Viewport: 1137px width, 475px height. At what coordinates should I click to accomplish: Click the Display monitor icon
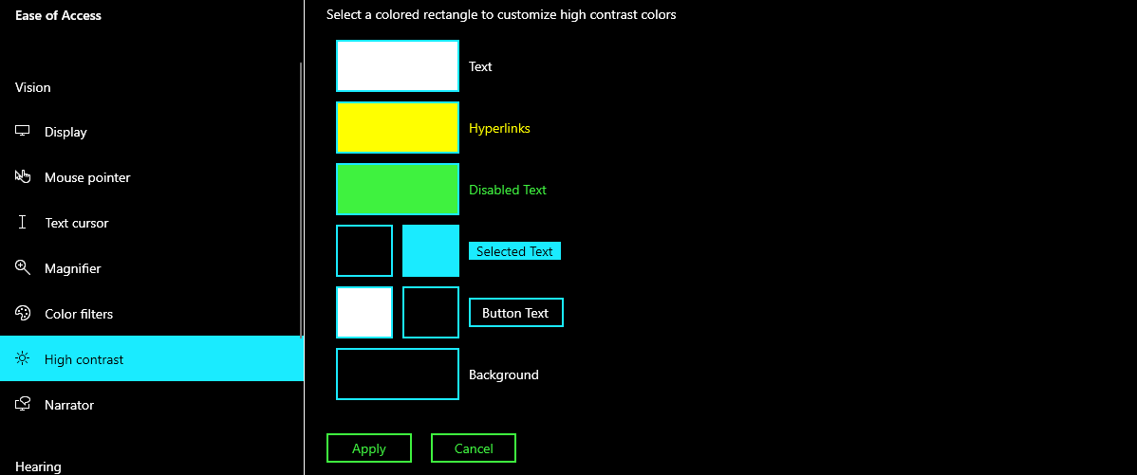pyautogui.click(x=23, y=131)
